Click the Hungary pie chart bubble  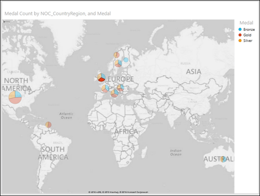pos(121,88)
